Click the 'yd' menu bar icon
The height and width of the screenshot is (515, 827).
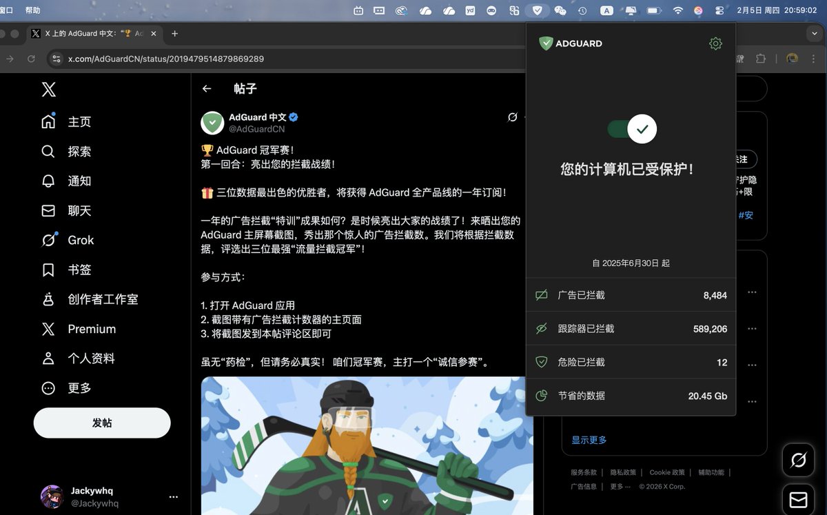coord(471,10)
